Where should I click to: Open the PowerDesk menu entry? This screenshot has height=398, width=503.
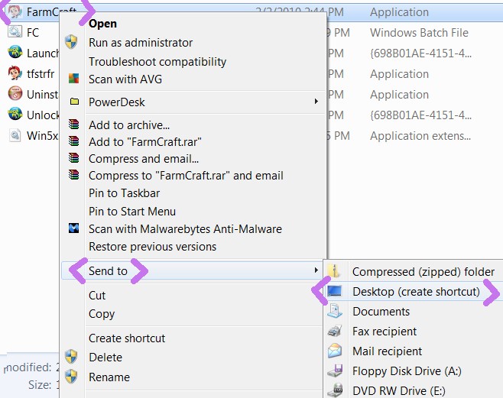pos(116,102)
